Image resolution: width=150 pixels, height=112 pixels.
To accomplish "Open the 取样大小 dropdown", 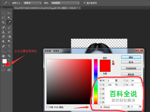I will tap(32, 3).
